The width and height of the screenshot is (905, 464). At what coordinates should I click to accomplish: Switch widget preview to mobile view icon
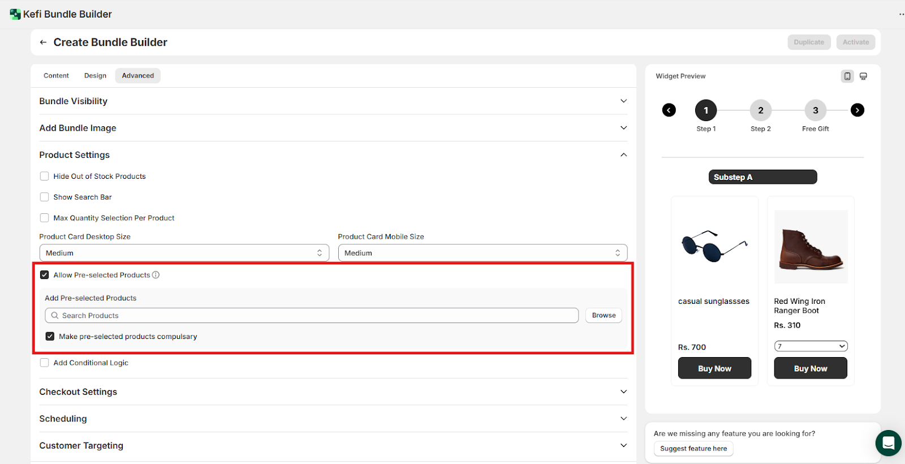coord(847,76)
